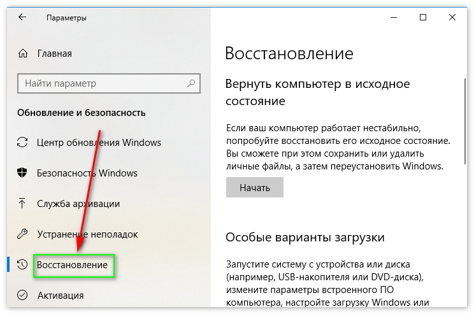Click paragraph starting Запустите систему с устройства

(327, 283)
